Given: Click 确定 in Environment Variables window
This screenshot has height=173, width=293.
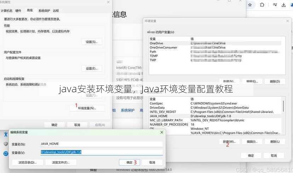Looking at the screenshot, I should [251, 155].
